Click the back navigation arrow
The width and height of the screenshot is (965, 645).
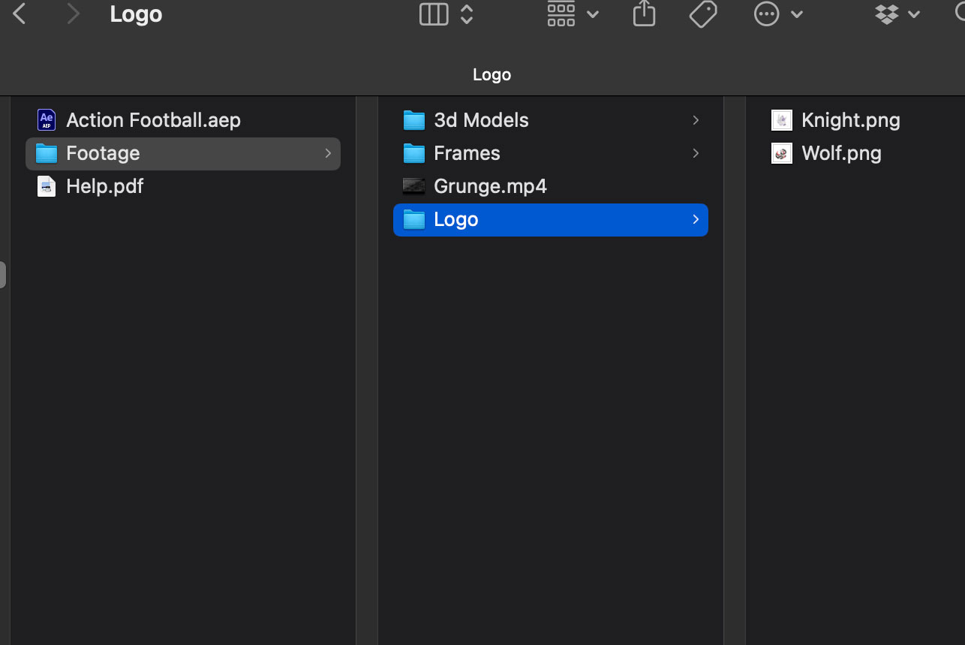(20, 14)
